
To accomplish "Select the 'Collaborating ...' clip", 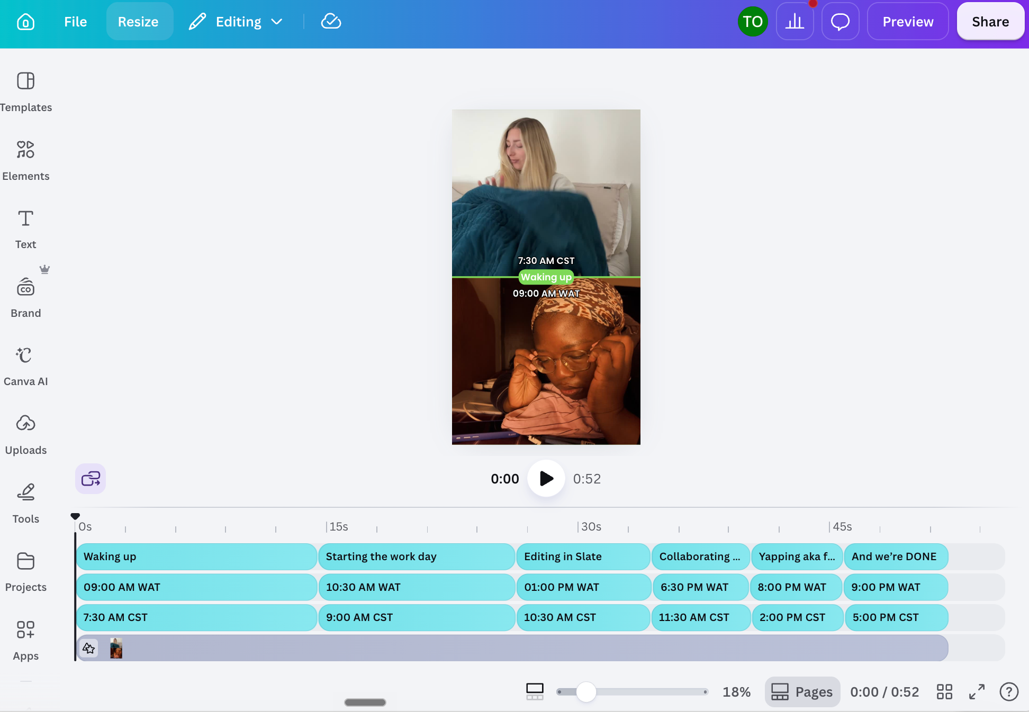I will pyautogui.click(x=701, y=556).
